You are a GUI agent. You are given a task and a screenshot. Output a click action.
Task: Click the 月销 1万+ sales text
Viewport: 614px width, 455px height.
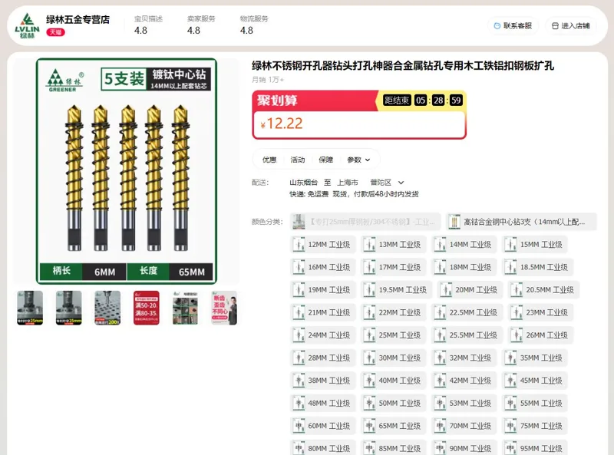[268, 80]
